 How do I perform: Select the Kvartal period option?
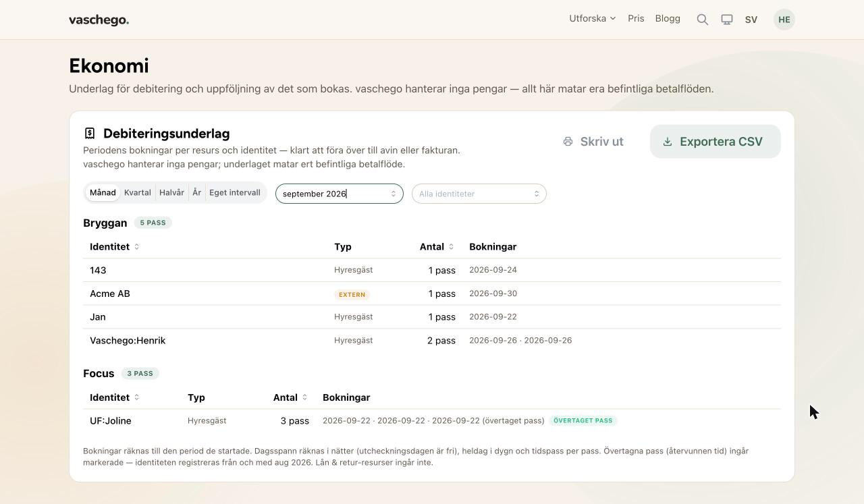pos(138,193)
